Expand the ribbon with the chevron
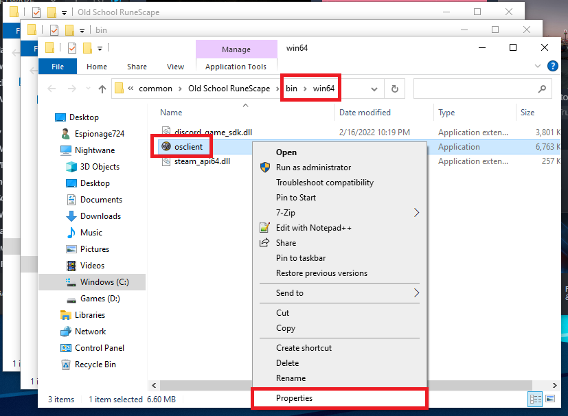The height and width of the screenshot is (416, 568). pos(538,66)
